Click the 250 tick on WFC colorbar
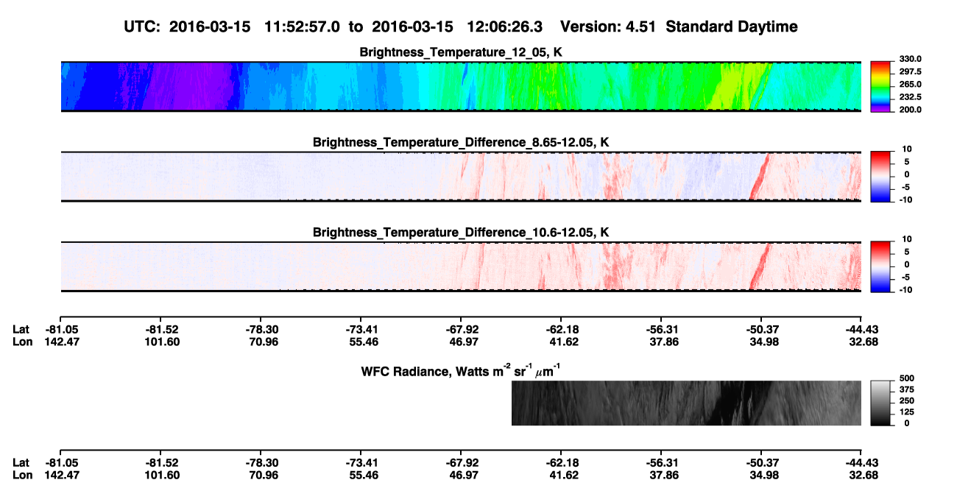Image resolution: width=957 pixels, height=491 pixels. 907,400
